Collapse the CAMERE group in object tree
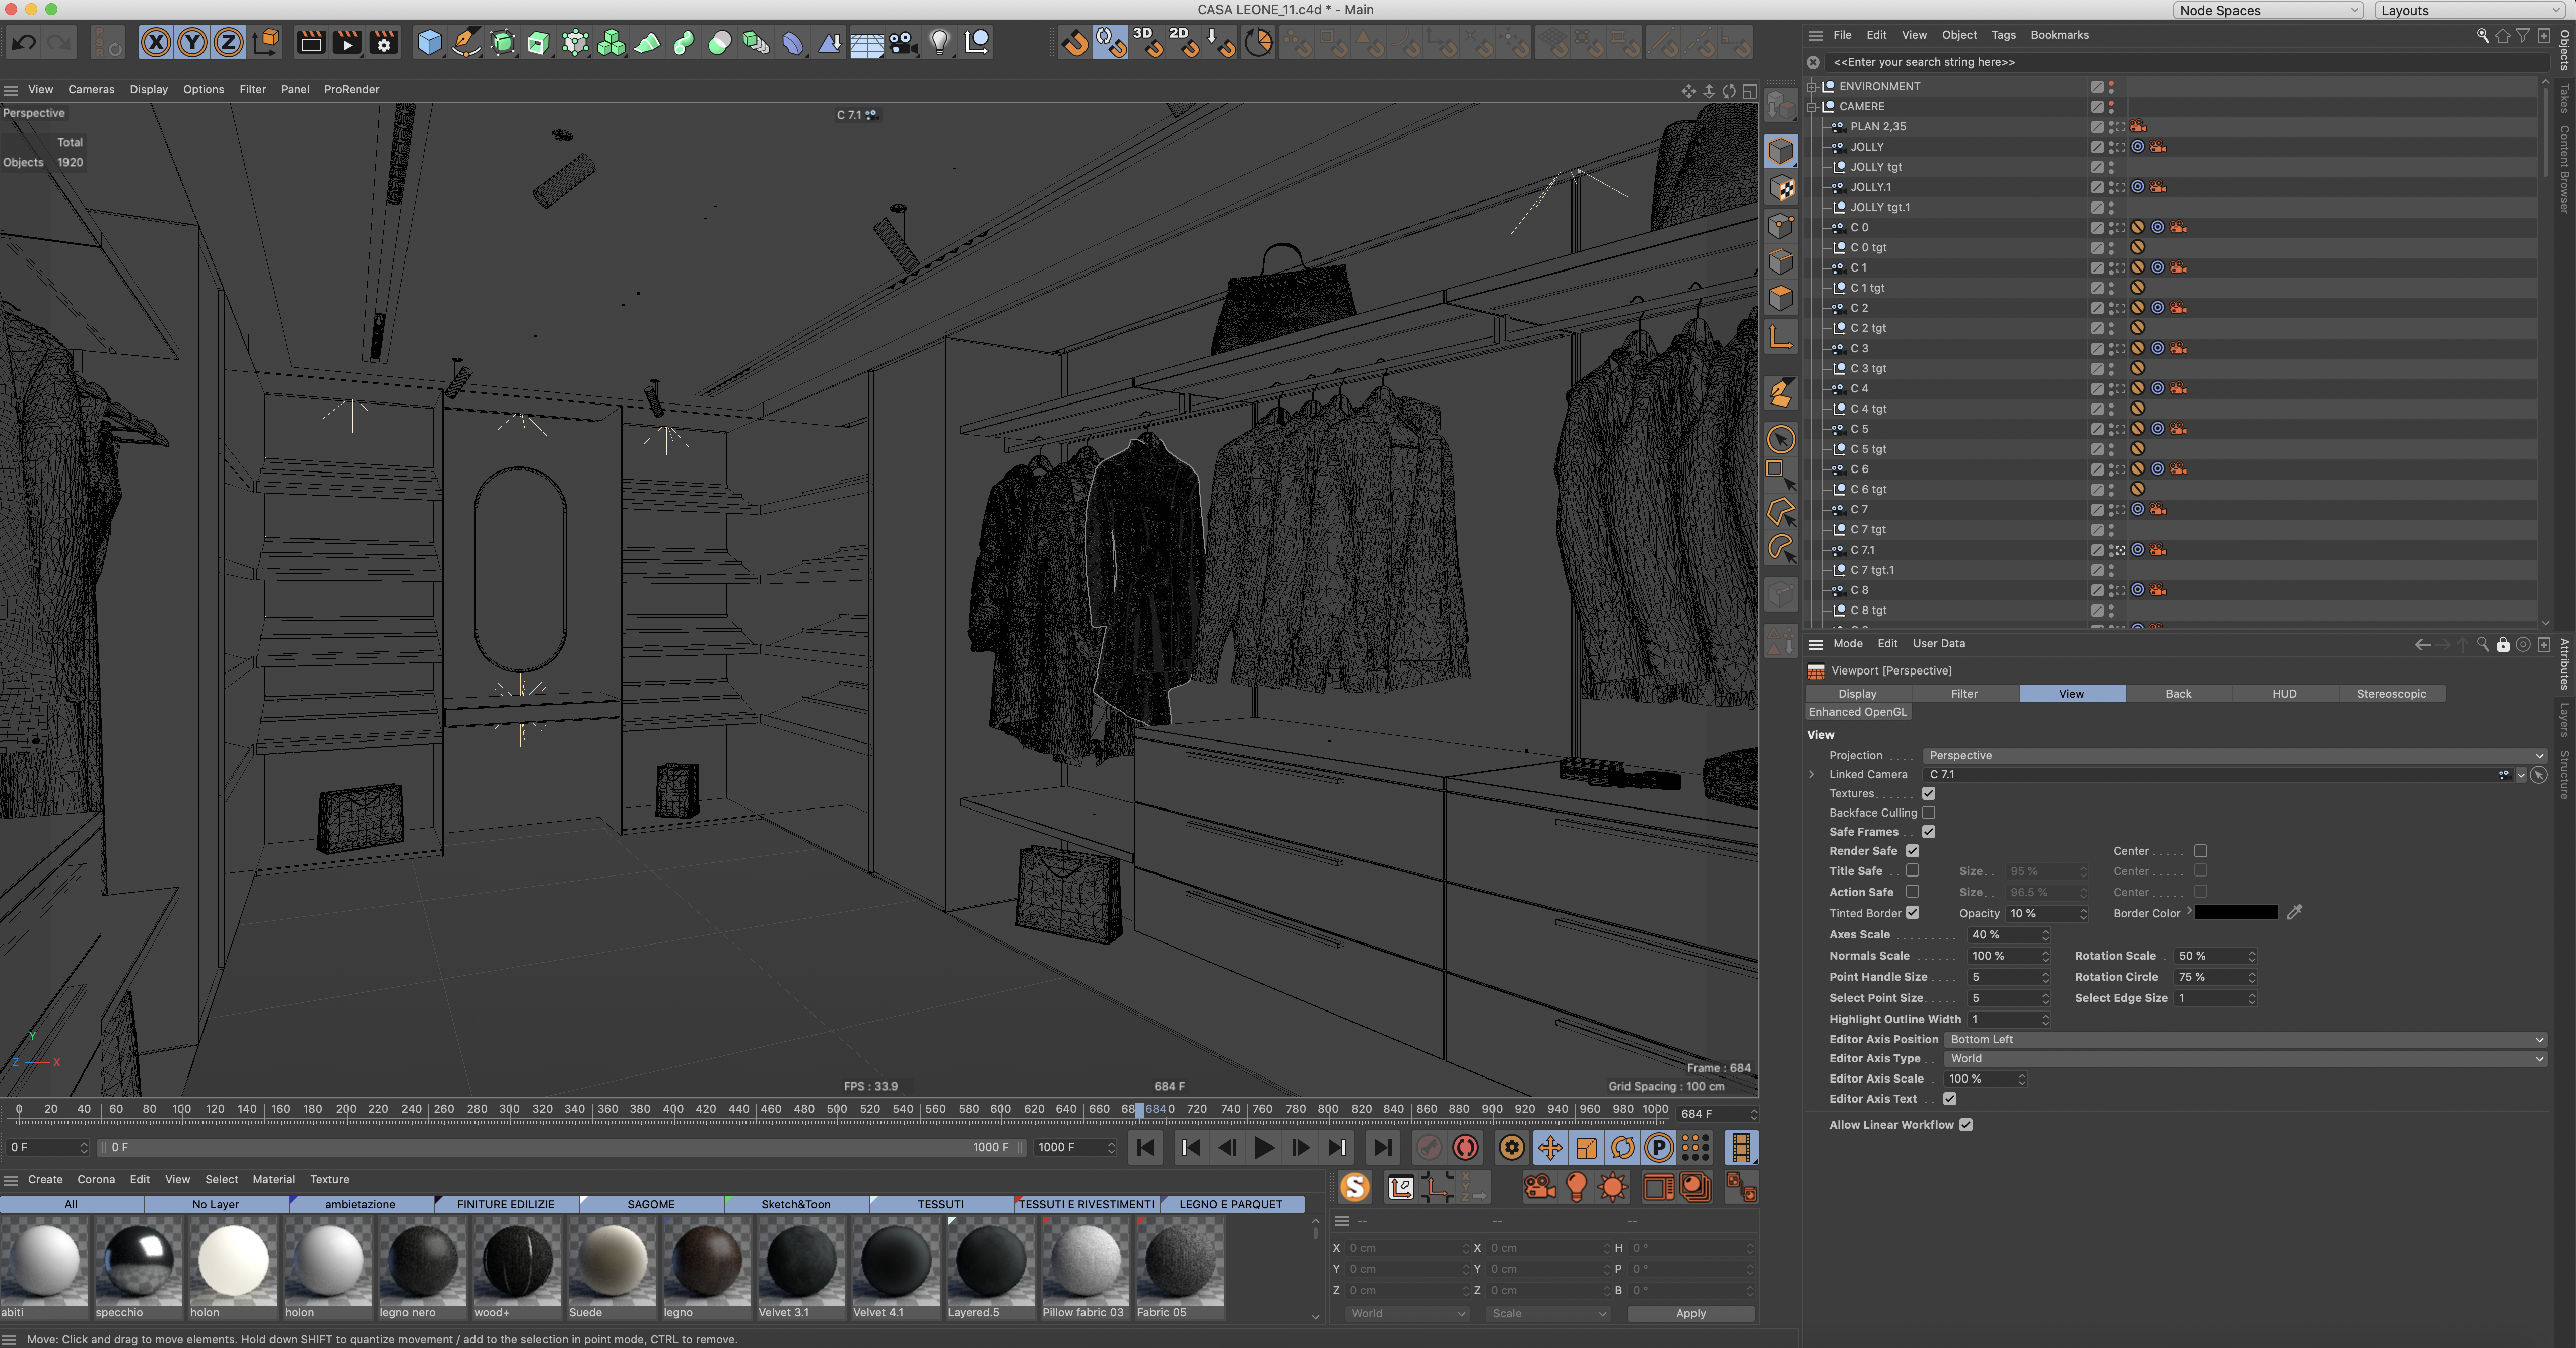This screenshot has height=1348, width=2576. pos(1812,106)
